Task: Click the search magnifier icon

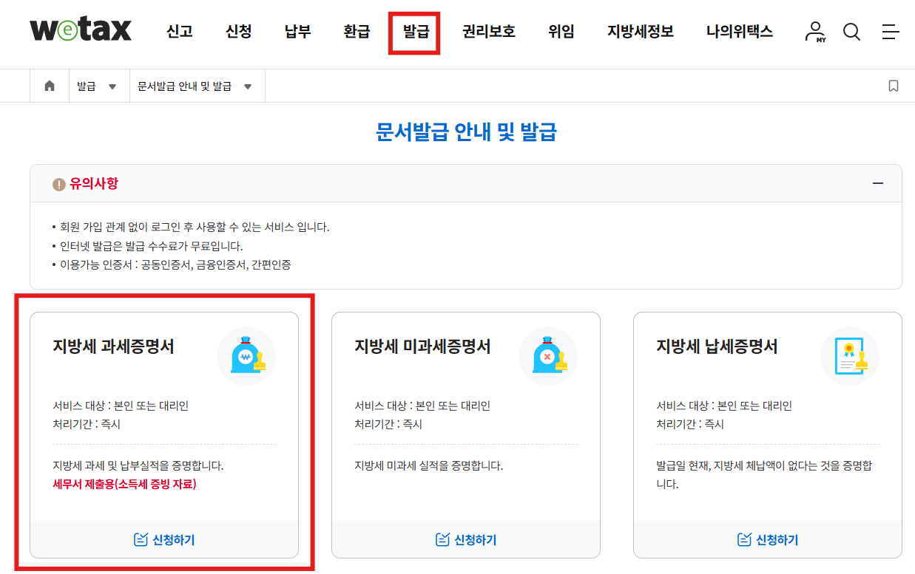Action: click(851, 33)
